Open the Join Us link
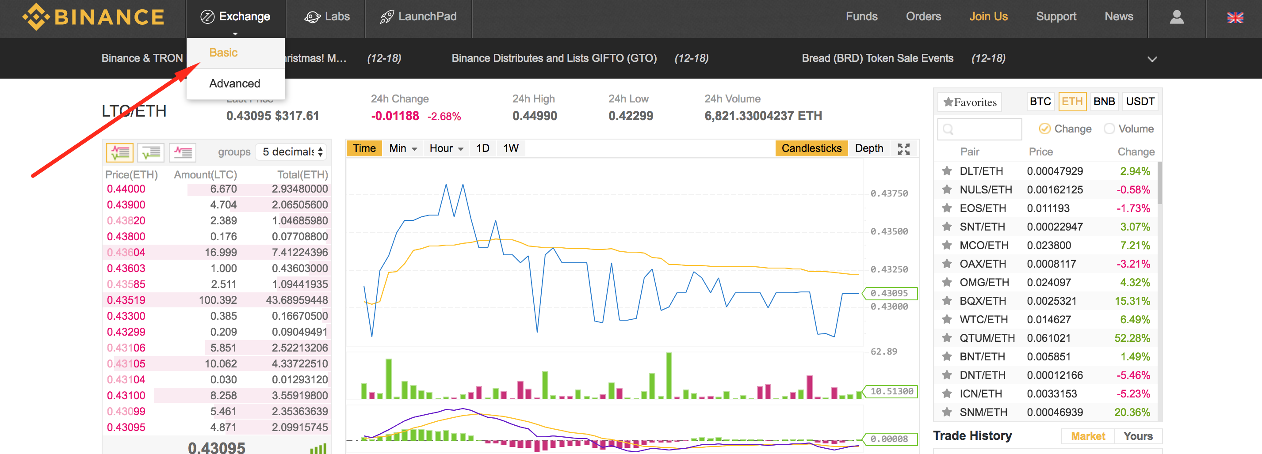The width and height of the screenshot is (1262, 454). [x=988, y=17]
